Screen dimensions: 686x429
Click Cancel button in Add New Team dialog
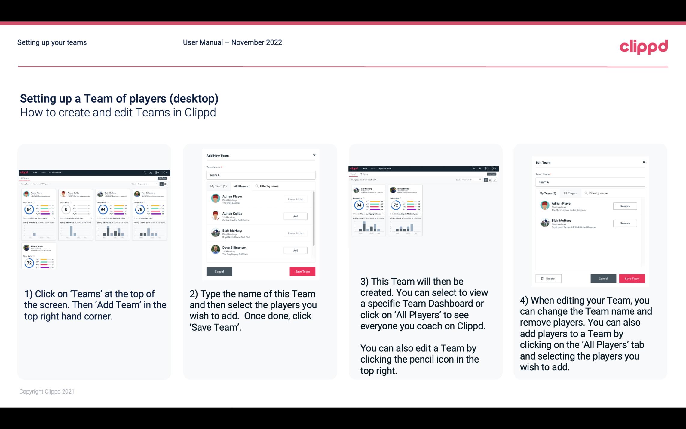(x=219, y=271)
